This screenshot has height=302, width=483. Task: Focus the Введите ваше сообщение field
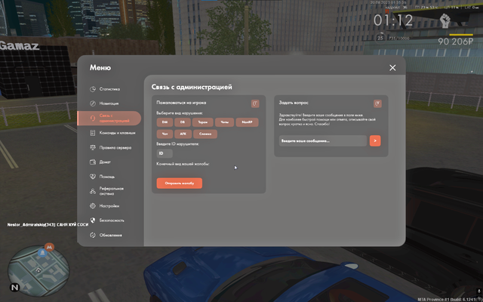pyautogui.click(x=323, y=141)
